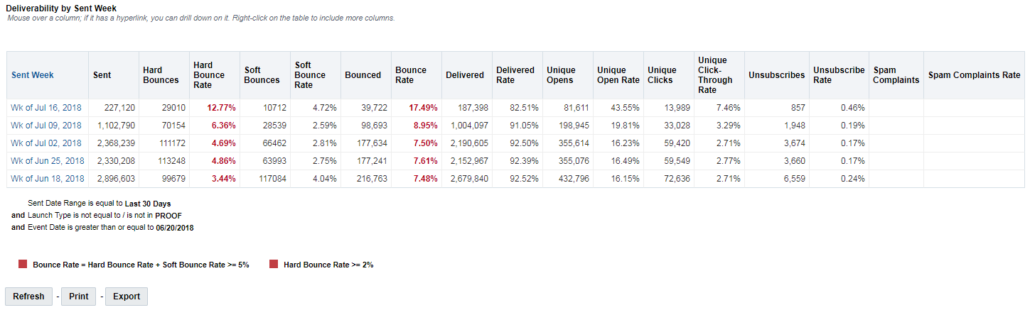This screenshot has height=310, width=1030.
Task: Click the red Bounce Rate legend swatch
Action: [x=23, y=265]
